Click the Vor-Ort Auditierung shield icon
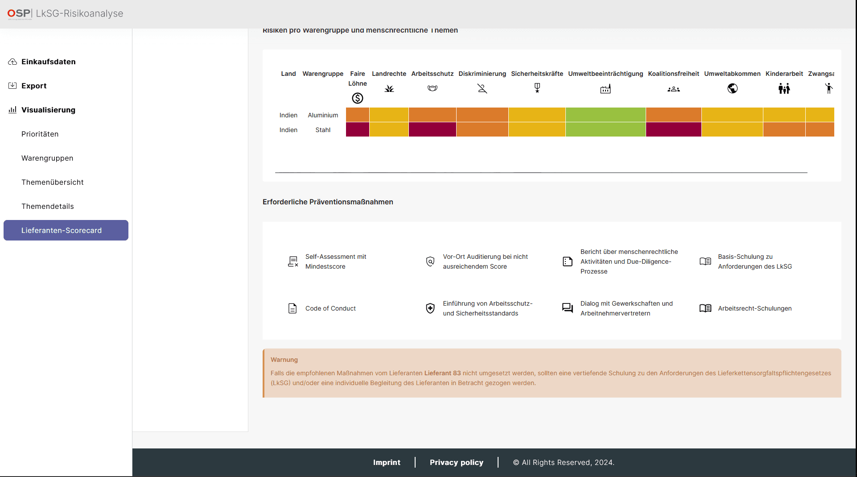The image size is (857, 477). (430, 261)
